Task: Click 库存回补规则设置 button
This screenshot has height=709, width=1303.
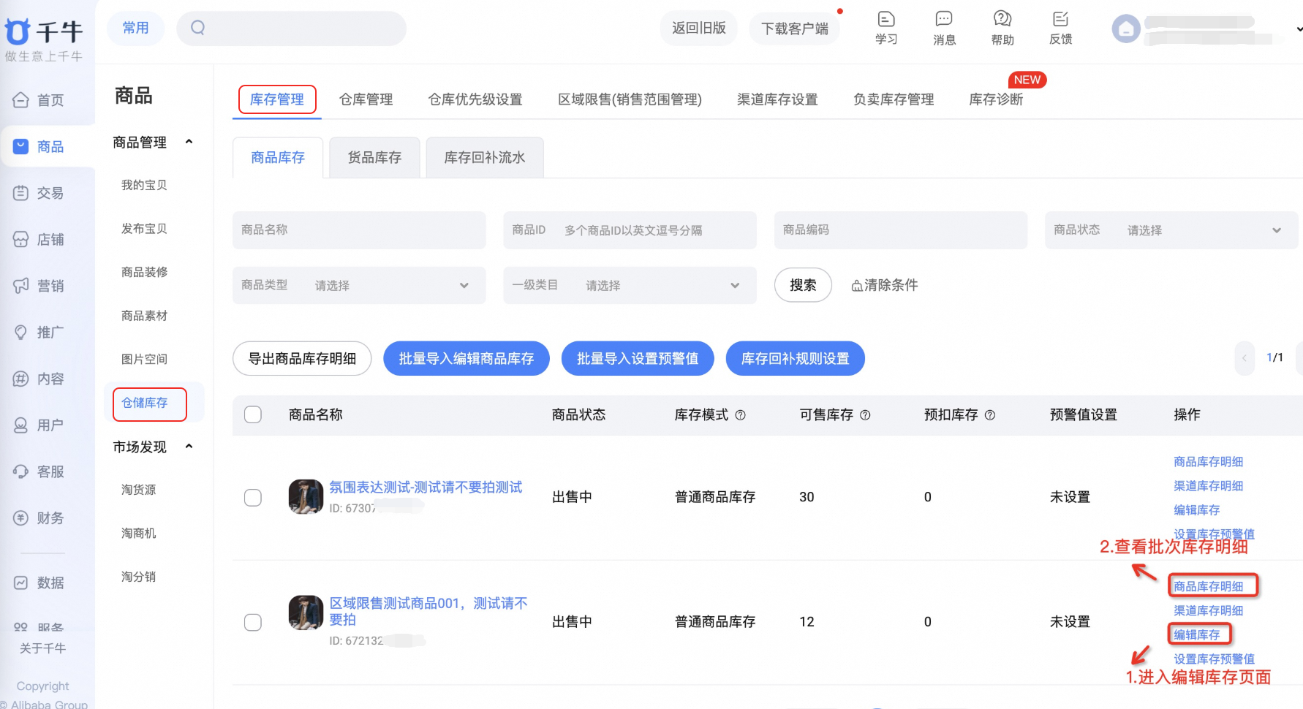Action: point(796,358)
